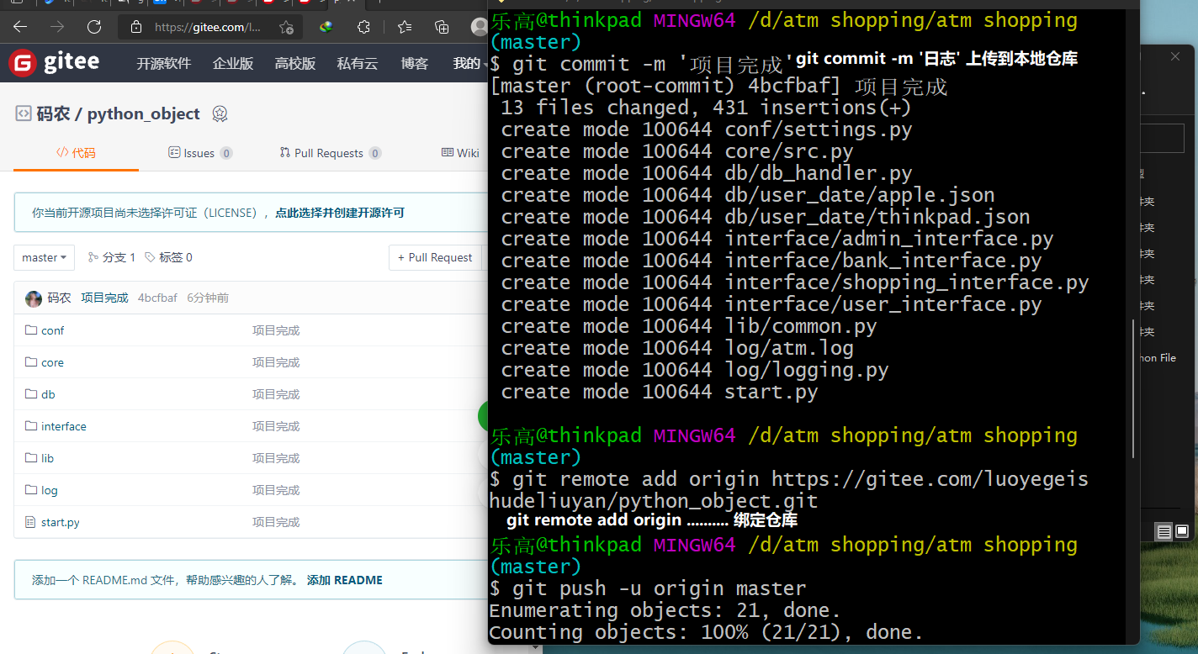This screenshot has height=654, width=1198.
Task: Go back using the browser back arrow
Action: click(20, 27)
